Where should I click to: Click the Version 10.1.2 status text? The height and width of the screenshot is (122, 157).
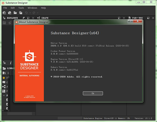(143, 118)
